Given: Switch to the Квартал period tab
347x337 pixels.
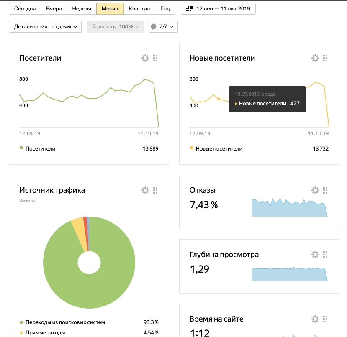Looking at the screenshot, I should pos(139,9).
